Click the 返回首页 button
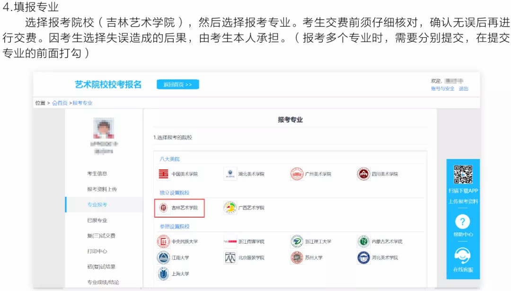Viewport: 511px width, 291px height. (x=178, y=85)
